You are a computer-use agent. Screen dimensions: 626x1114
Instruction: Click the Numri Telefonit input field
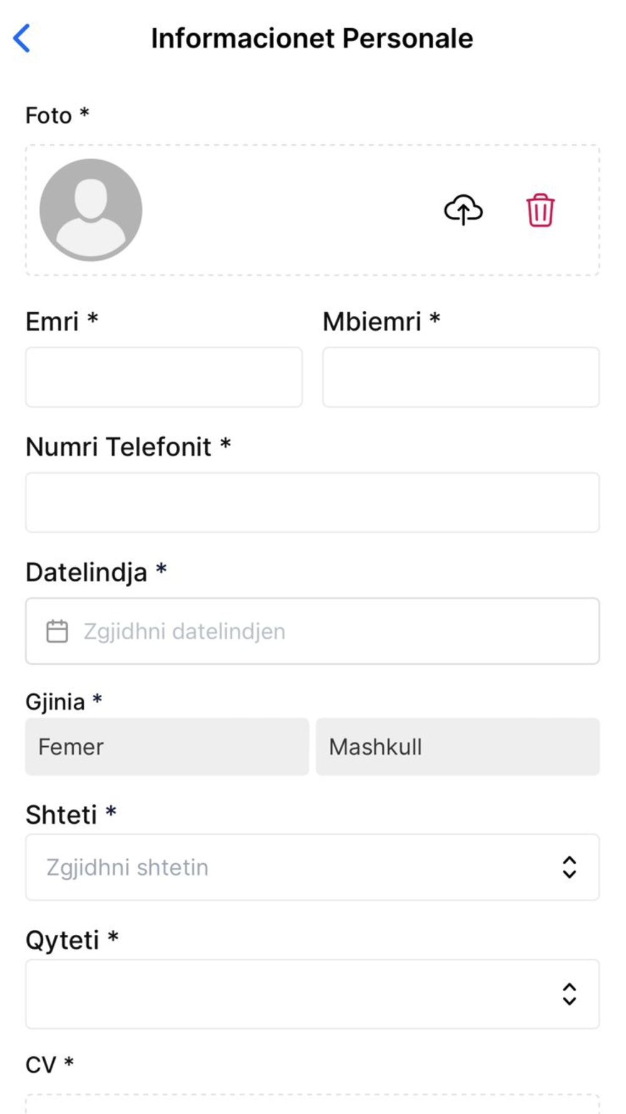tap(312, 502)
